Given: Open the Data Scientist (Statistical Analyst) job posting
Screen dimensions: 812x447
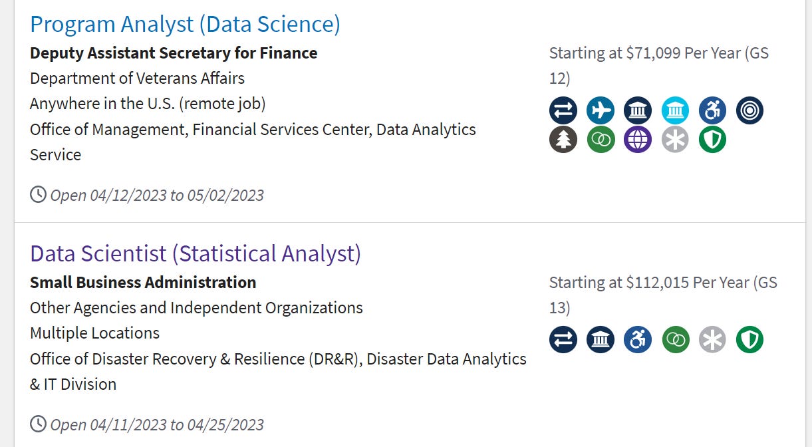Looking at the screenshot, I should 196,254.
